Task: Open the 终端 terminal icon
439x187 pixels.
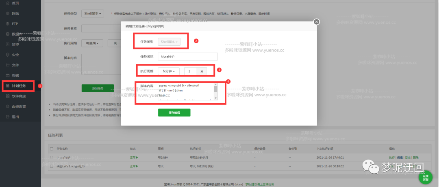Action: click(8, 75)
